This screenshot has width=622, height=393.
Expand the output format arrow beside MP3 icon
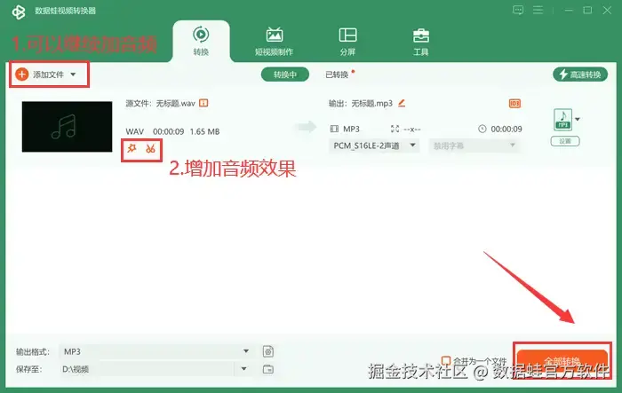point(578,119)
